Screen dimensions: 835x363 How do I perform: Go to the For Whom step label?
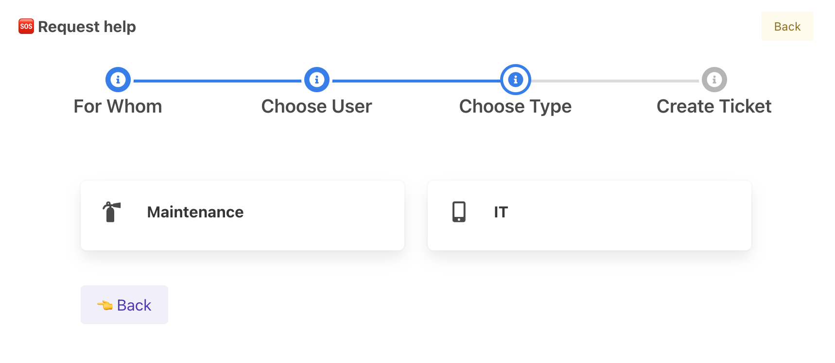pyautogui.click(x=118, y=106)
